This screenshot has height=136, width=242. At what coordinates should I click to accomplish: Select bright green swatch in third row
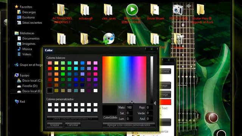[63, 74]
